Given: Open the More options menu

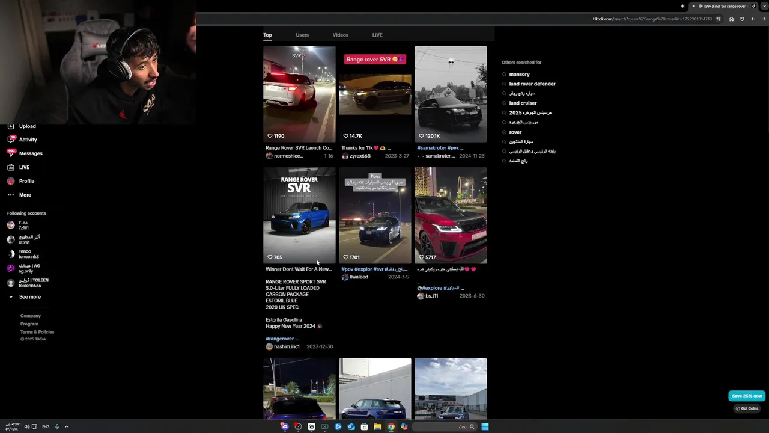Looking at the screenshot, I should (19, 195).
